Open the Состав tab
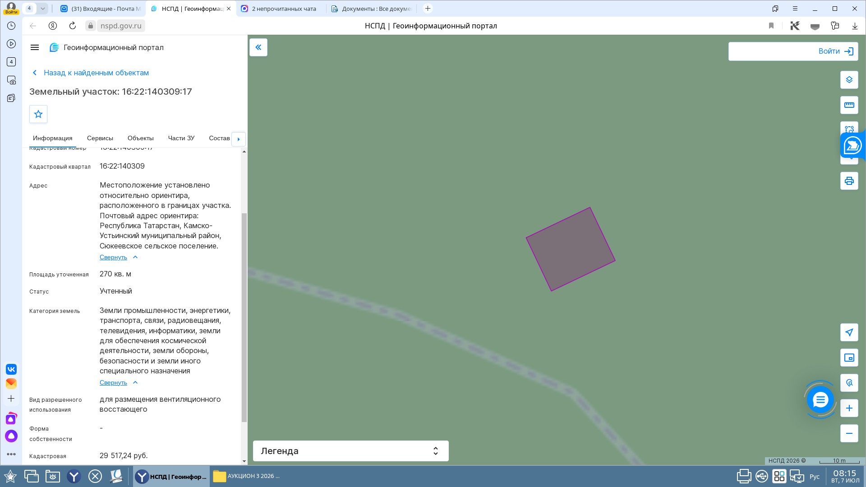 tap(220, 138)
